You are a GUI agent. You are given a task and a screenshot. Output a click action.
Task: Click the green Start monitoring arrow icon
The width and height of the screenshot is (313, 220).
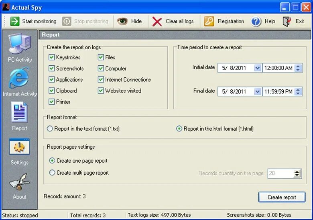(15, 21)
